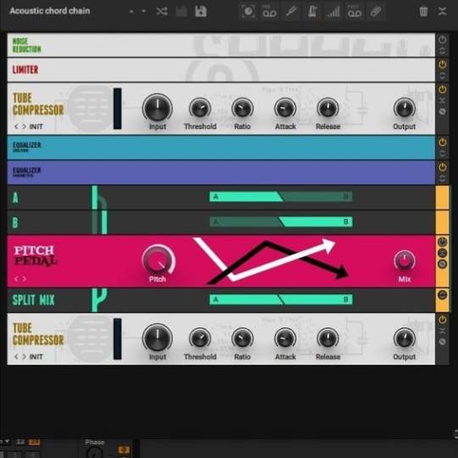Toggle power on Split Mix module

point(442,294)
